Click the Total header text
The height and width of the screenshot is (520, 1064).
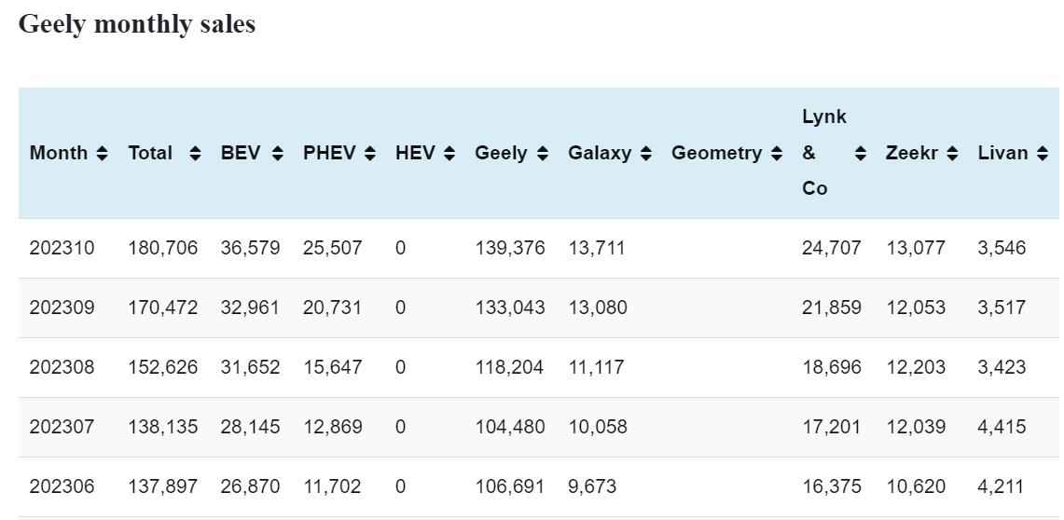tap(150, 153)
